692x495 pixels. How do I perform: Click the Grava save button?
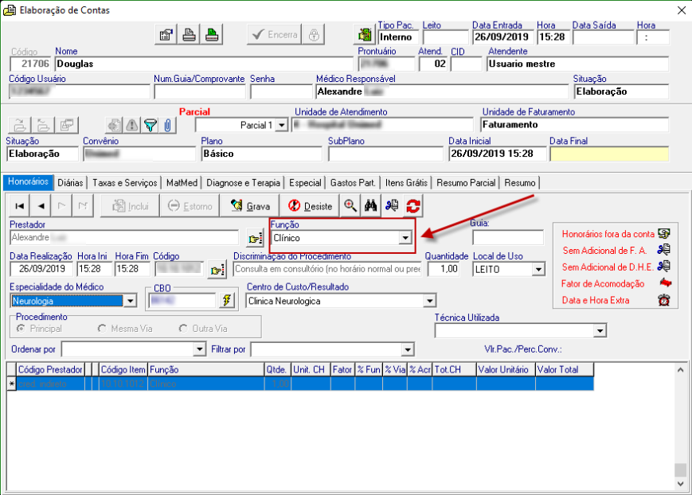click(250, 205)
